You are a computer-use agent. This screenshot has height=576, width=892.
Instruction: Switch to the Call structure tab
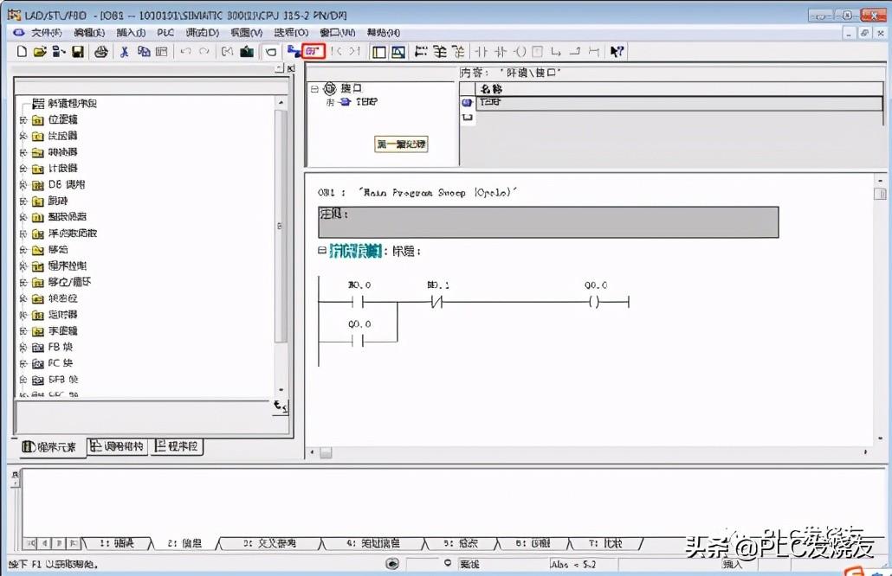click(x=118, y=446)
